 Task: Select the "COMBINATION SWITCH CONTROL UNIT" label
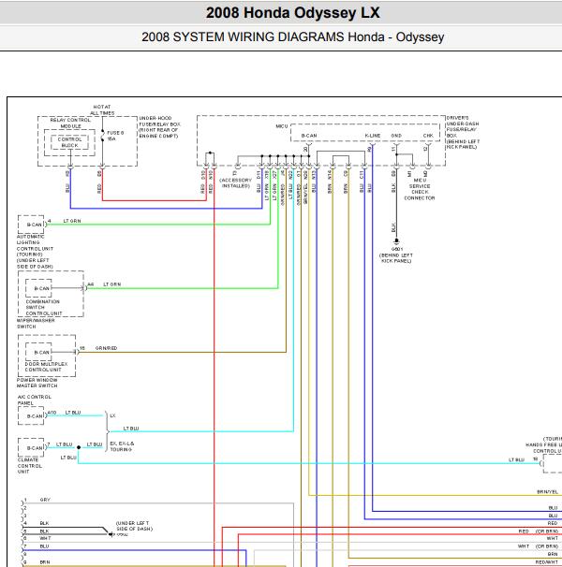click(43, 308)
